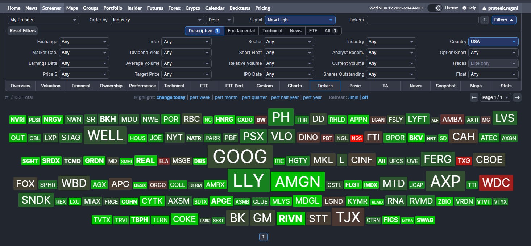This screenshot has width=531, height=246.
Task: Open the Signal New High dropdown
Action: point(300,20)
